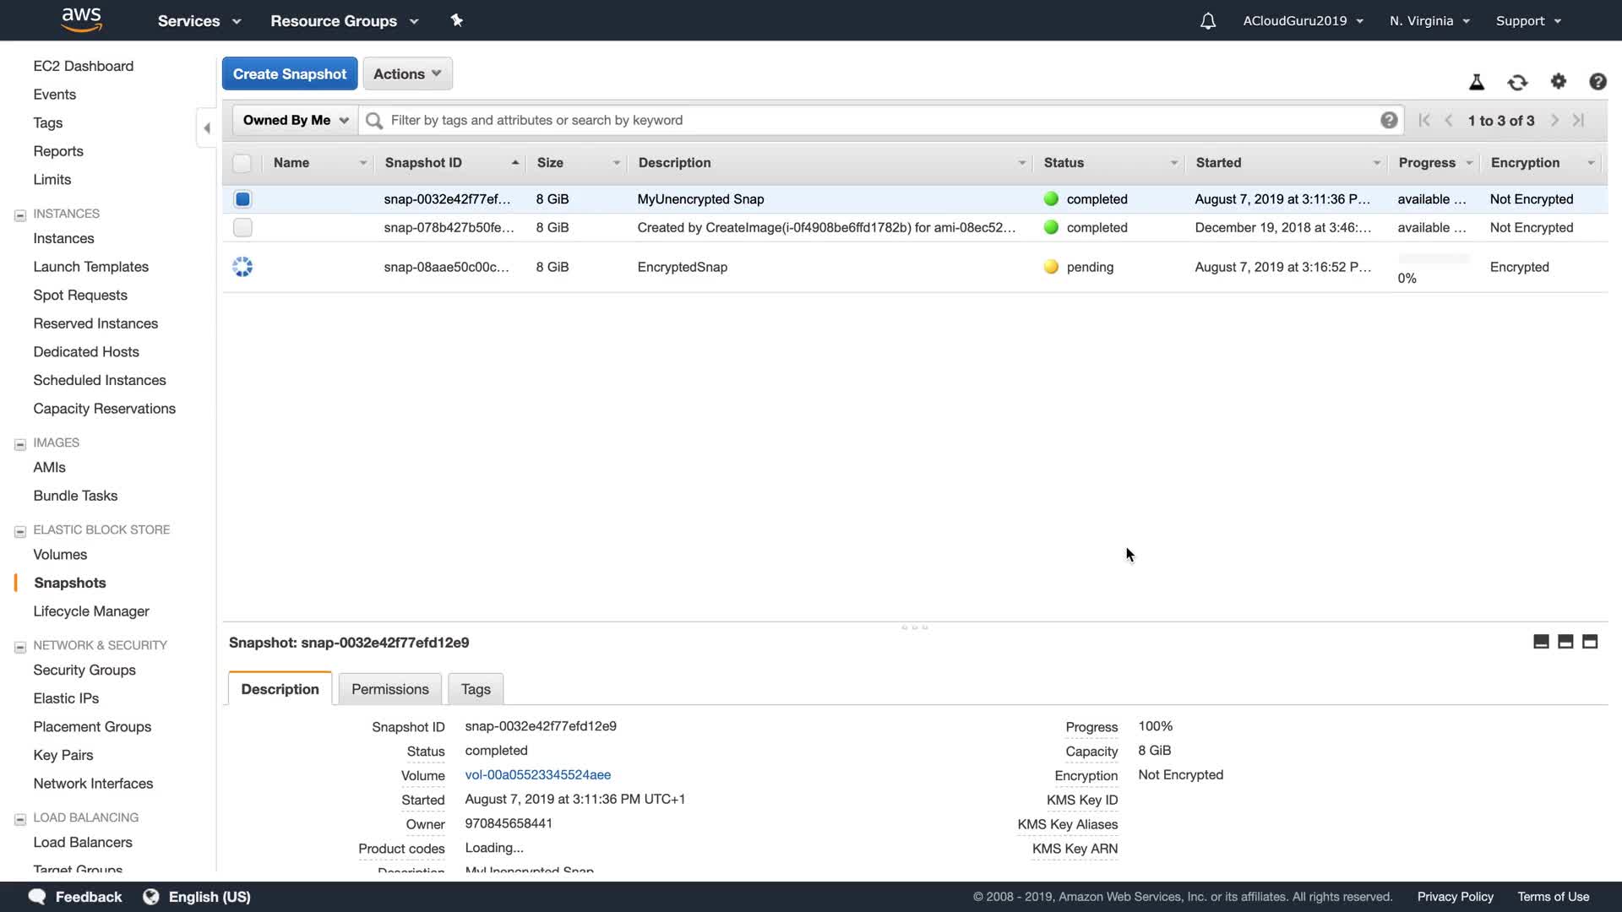The width and height of the screenshot is (1622, 912).
Task: Click the EncryptedSnap progress bar
Action: pyautogui.click(x=1434, y=259)
